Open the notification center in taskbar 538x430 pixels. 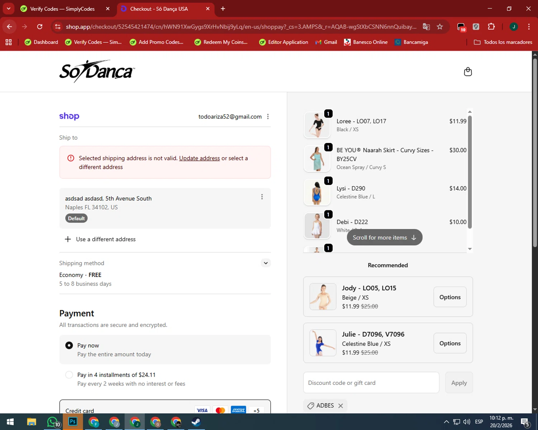click(525, 422)
